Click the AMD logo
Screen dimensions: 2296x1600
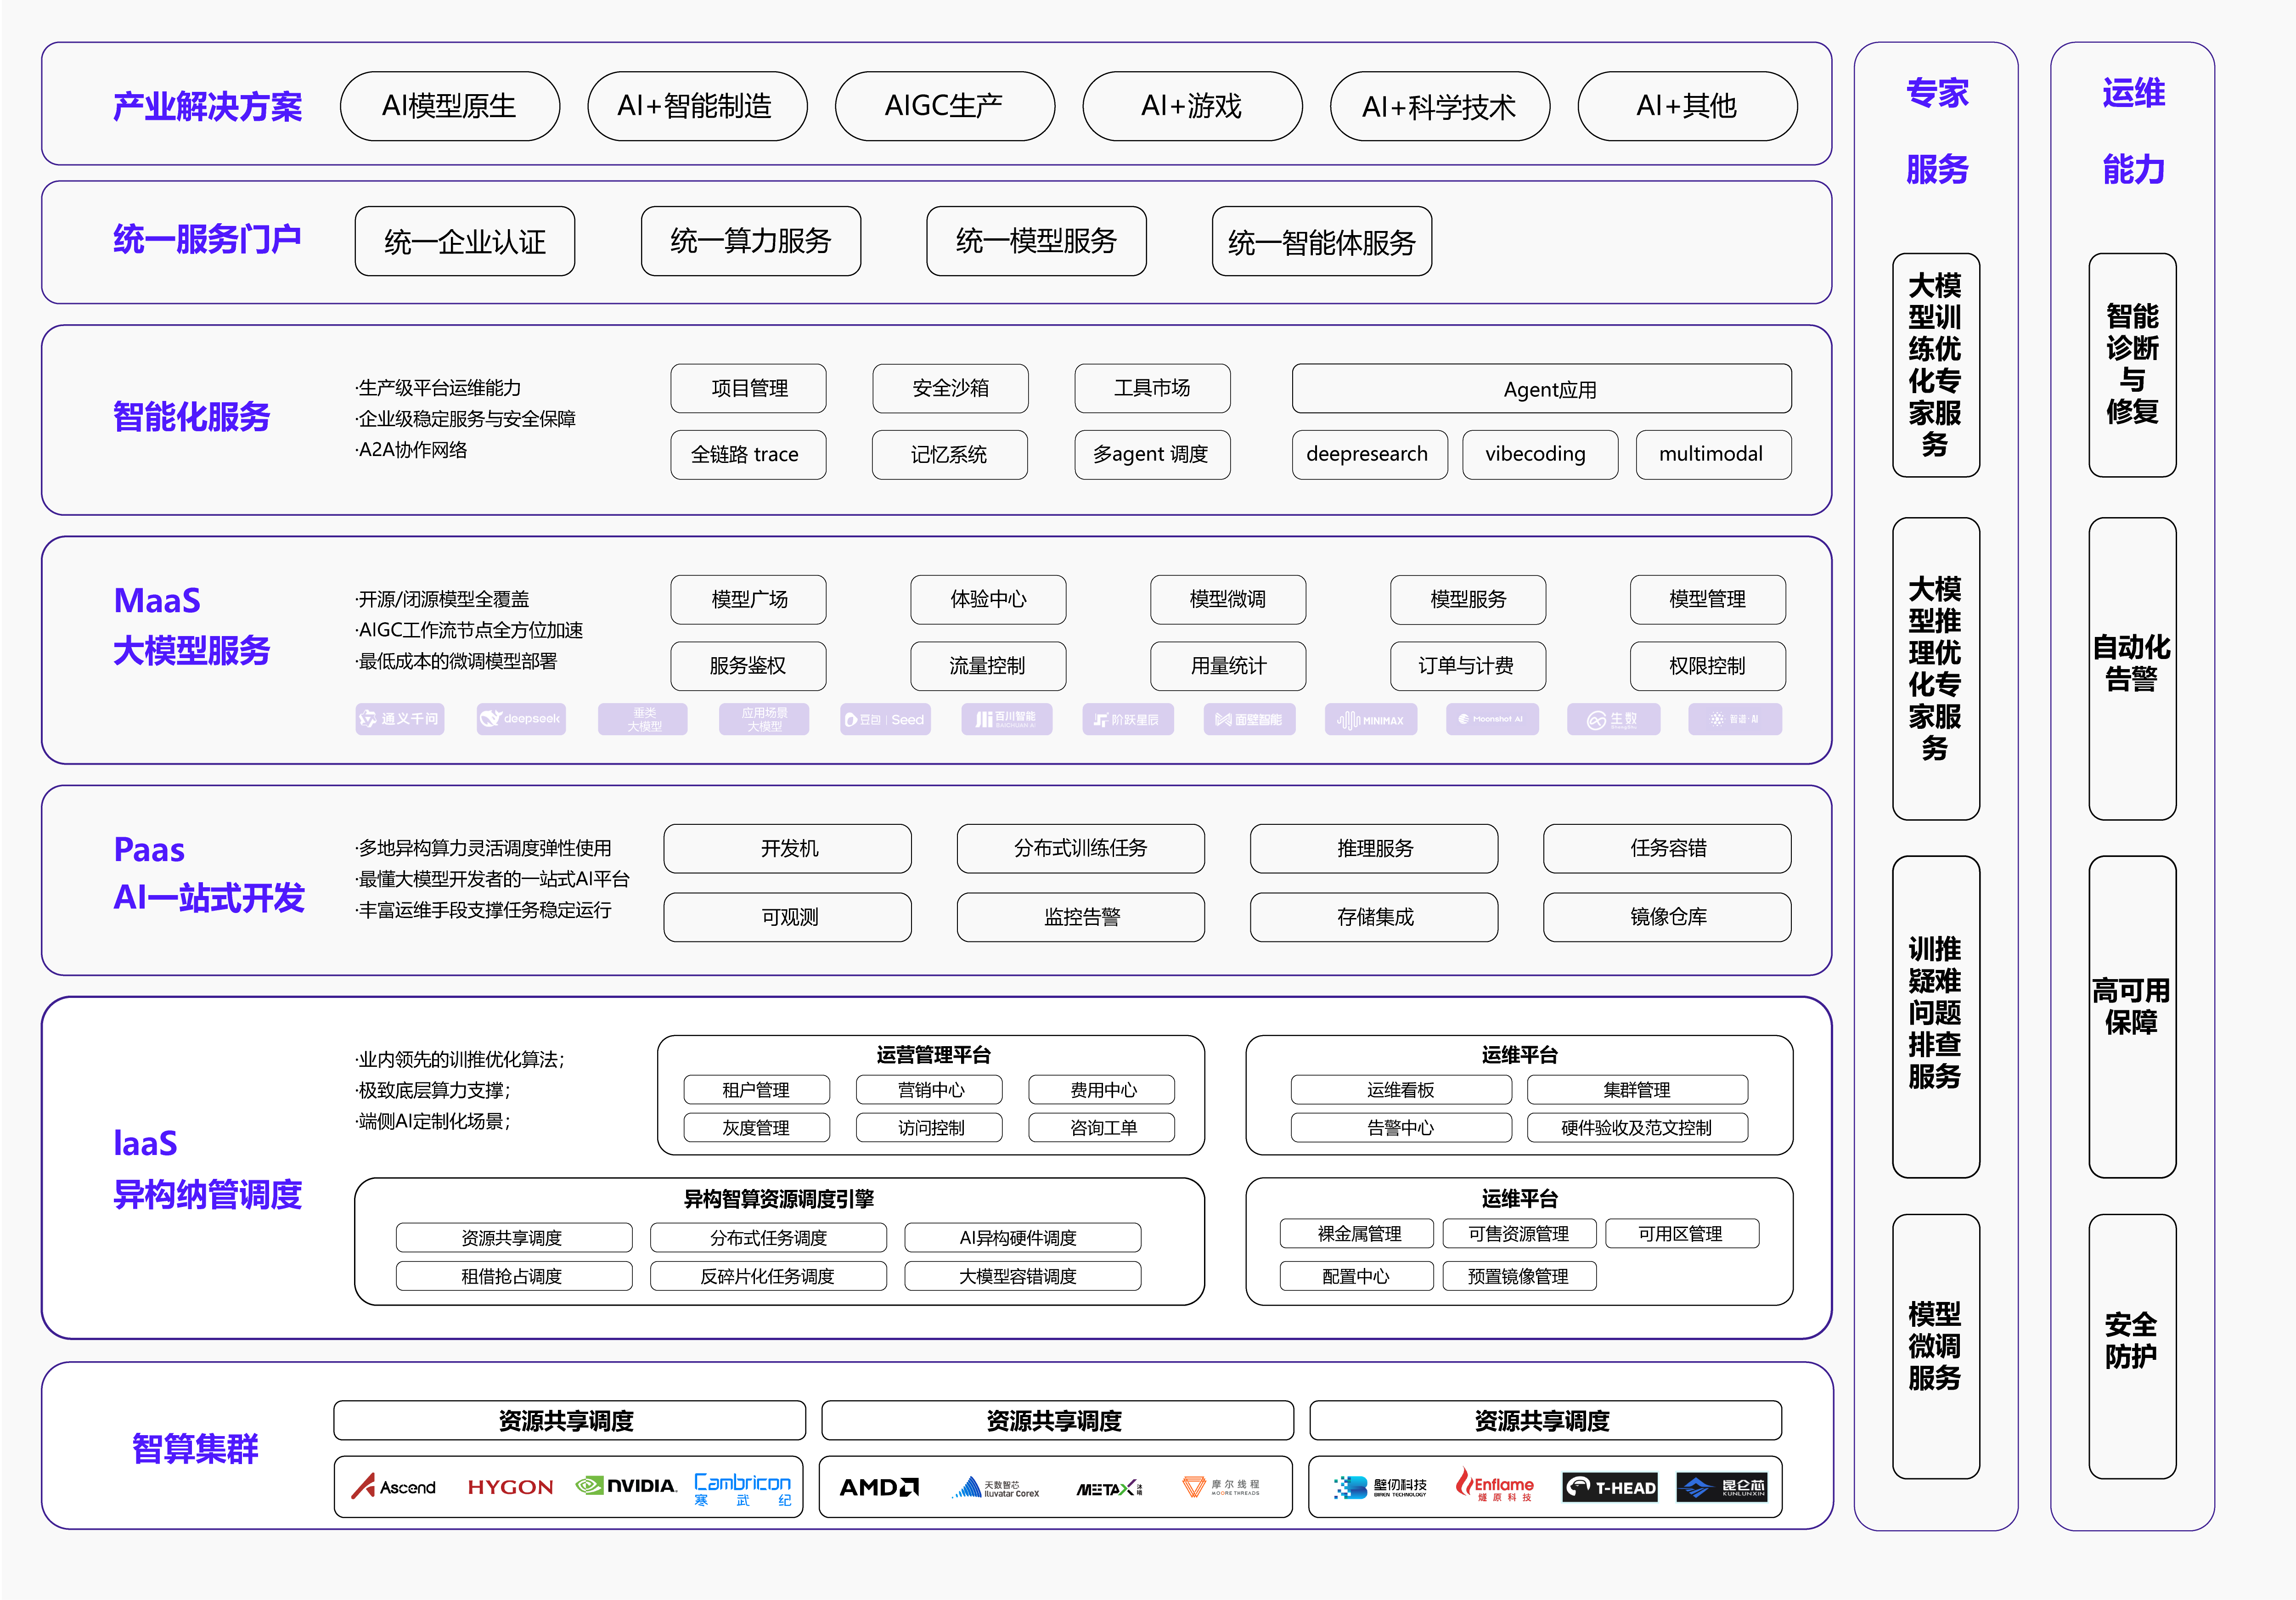[879, 1487]
